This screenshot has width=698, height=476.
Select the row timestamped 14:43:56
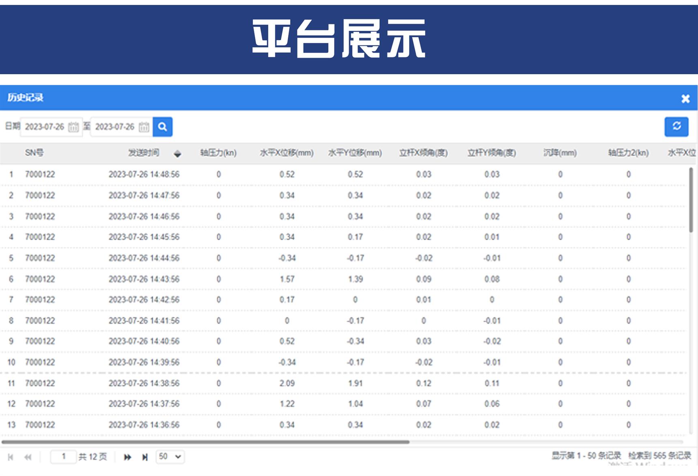343,279
